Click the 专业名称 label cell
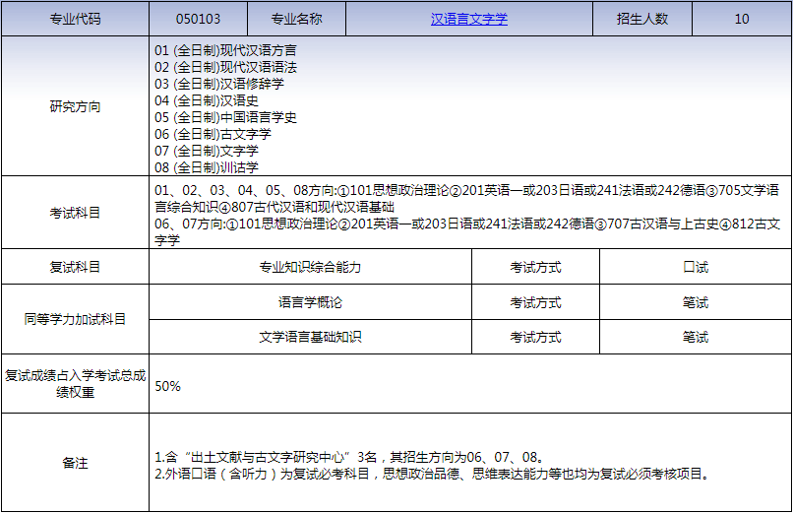The image size is (793, 513). point(296,19)
